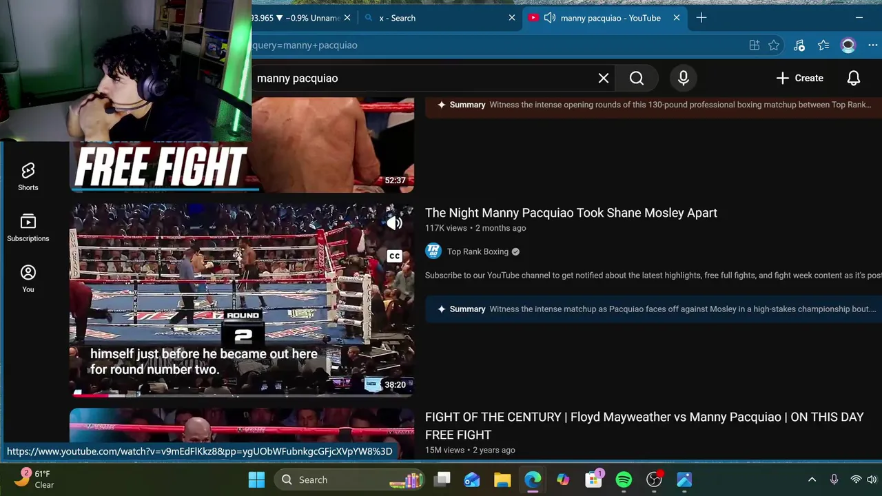Open the weather widget showing 61°F
The image size is (882, 496).
[36, 479]
